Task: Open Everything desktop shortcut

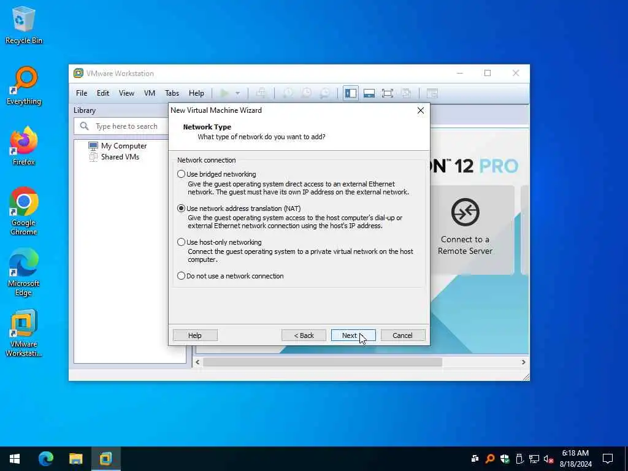Action: tap(24, 86)
